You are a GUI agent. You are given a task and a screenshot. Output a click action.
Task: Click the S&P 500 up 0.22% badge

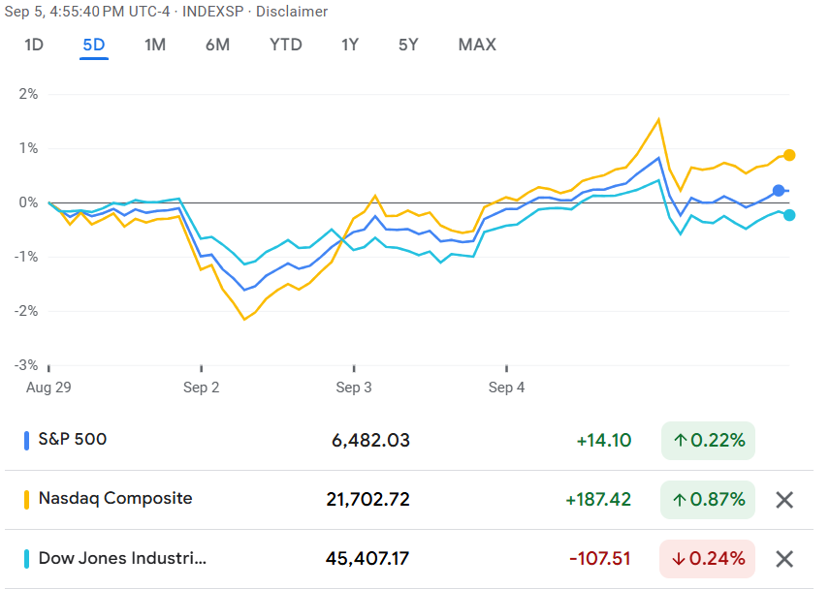point(708,441)
